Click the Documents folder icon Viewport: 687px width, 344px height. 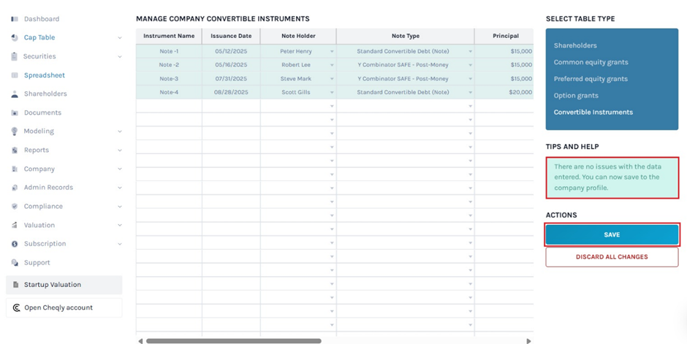click(x=15, y=113)
